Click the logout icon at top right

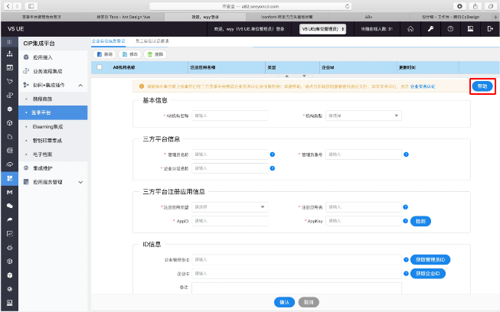pyautogui.click(x=489, y=28)
